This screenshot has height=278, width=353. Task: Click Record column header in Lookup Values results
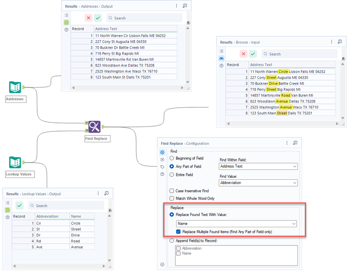pyautogui.click(x=23, y=216)
